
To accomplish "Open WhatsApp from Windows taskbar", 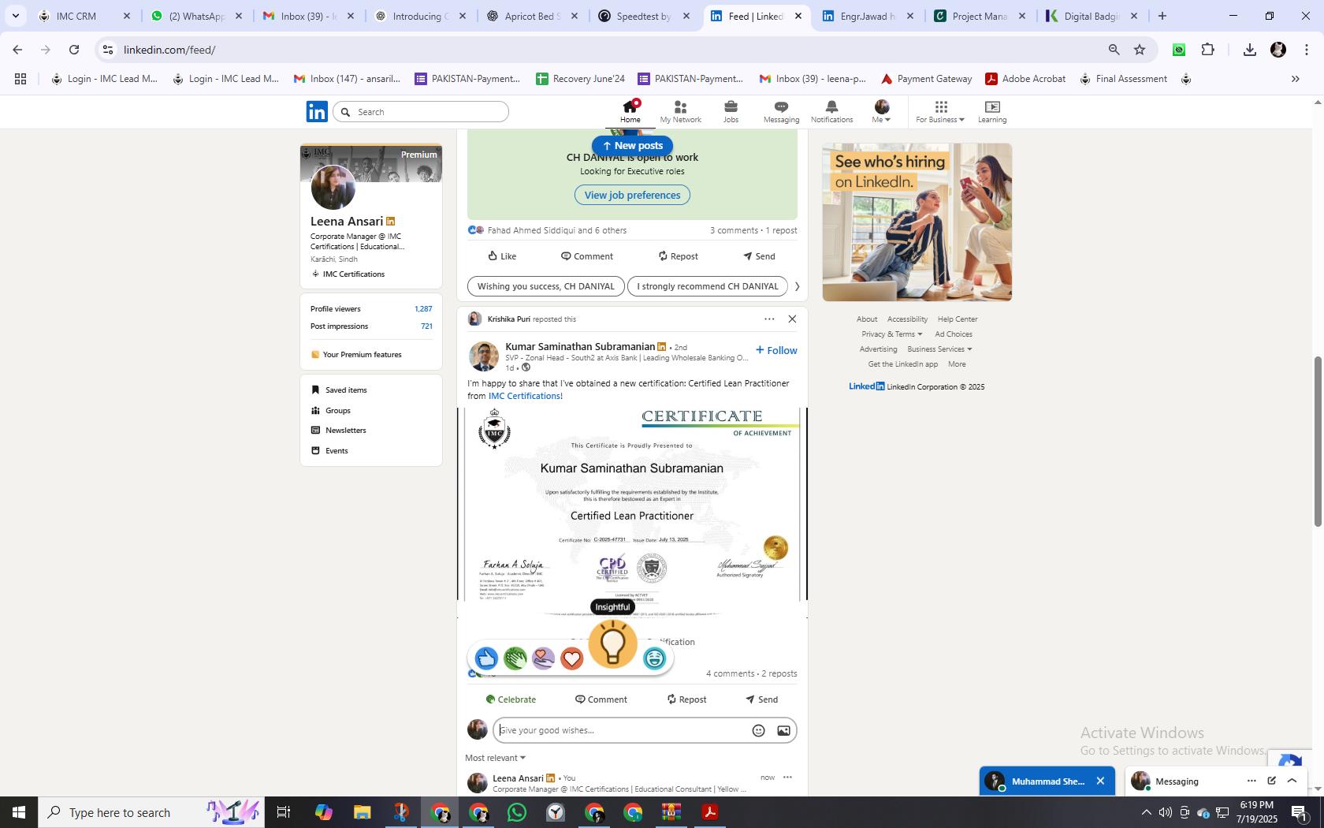I will pos(517,812).
